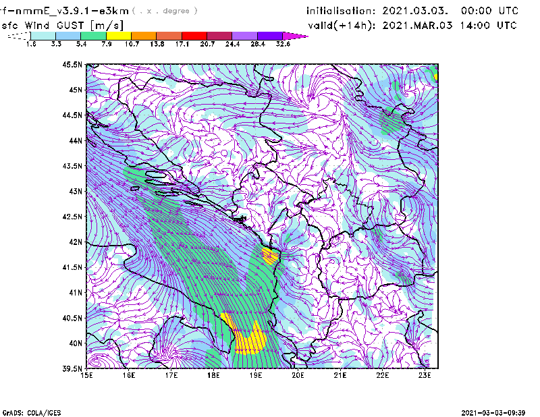
Task: Click legend value 20.7
Action: pyautogui.click(x=207, y=44)
